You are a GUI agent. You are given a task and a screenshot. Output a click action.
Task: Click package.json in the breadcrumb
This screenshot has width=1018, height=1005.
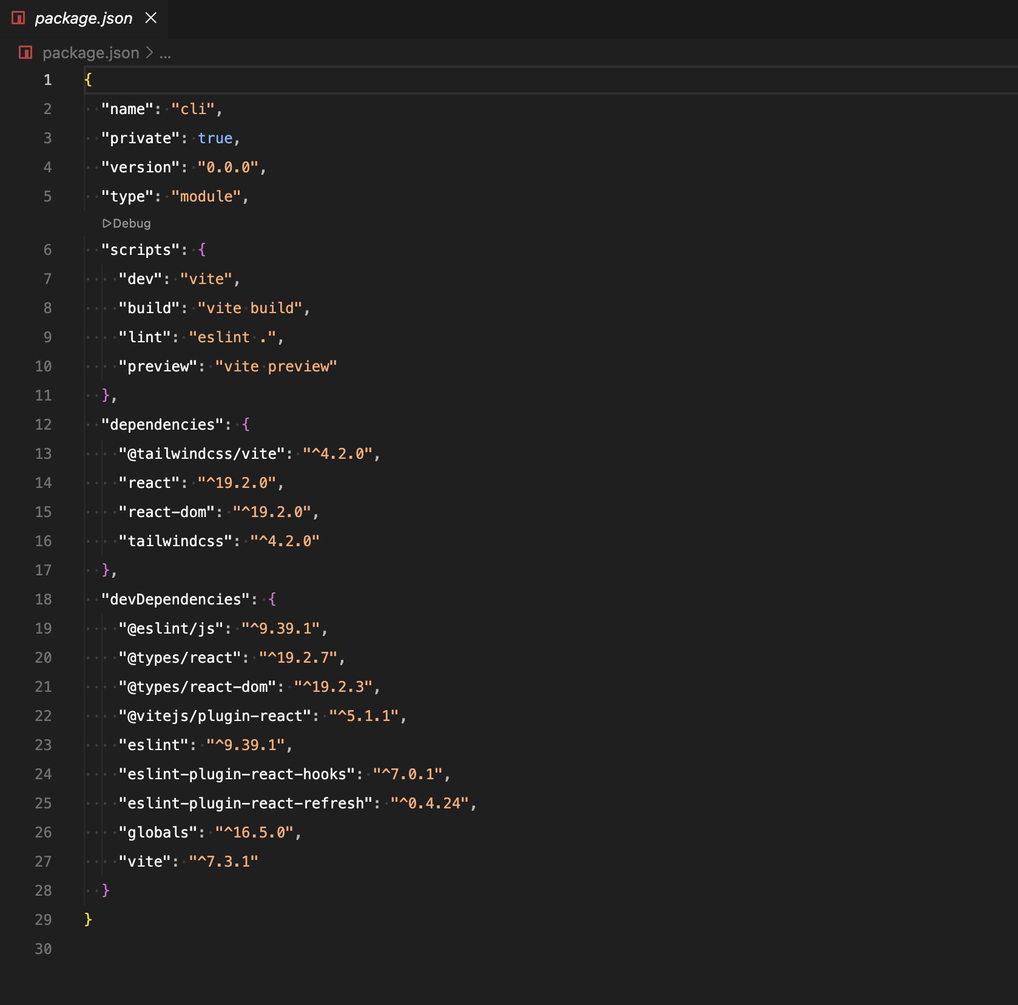click(91, 53)
